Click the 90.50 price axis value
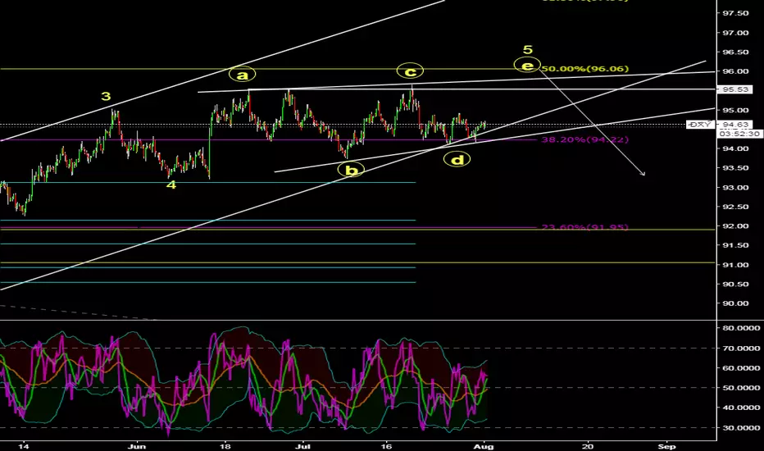This screenshot has width=764, height=451. [x=735, y=285]
